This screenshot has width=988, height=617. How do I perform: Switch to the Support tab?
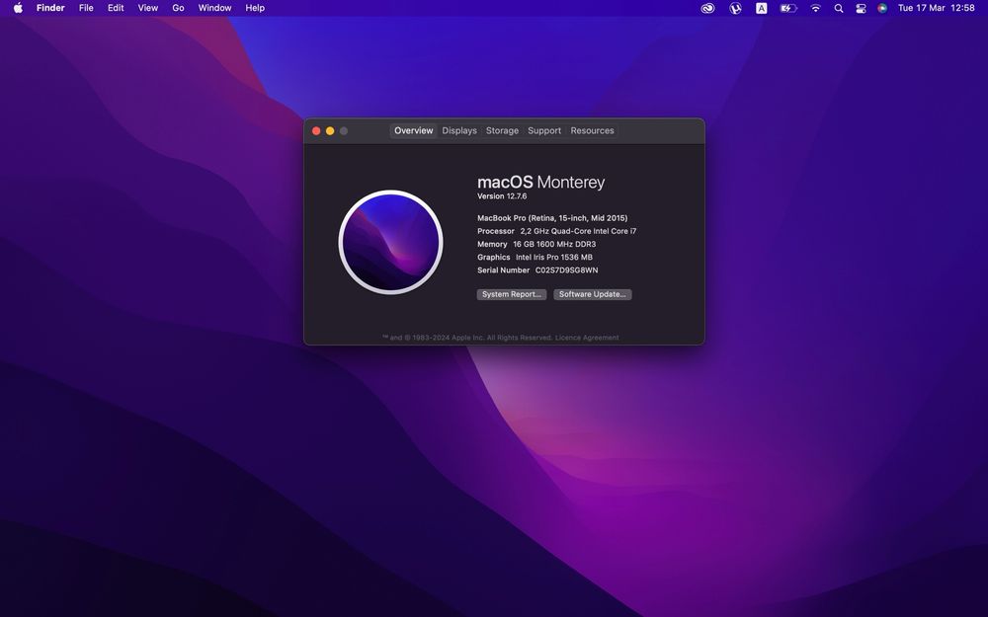(544, 131)
